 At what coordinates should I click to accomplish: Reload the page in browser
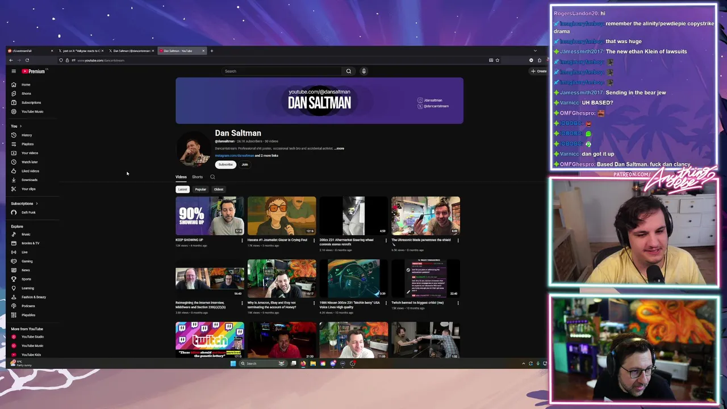(x=27, y=60)
